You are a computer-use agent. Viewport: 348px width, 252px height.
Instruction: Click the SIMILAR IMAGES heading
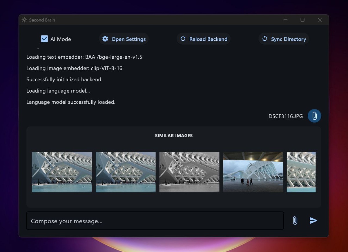[x=174, y=136]
